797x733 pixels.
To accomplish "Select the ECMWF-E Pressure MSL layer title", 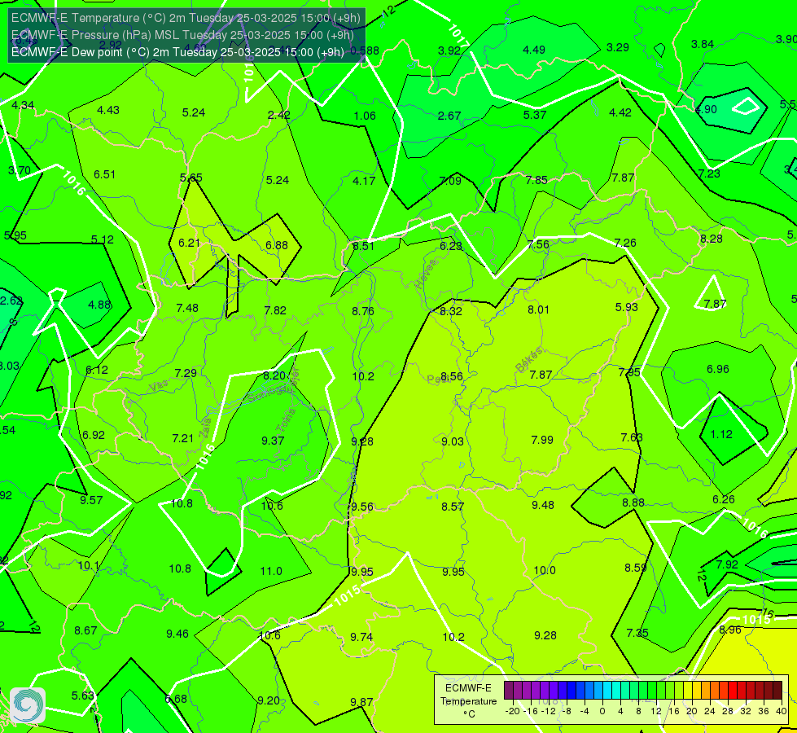I will tap(182, 35).
